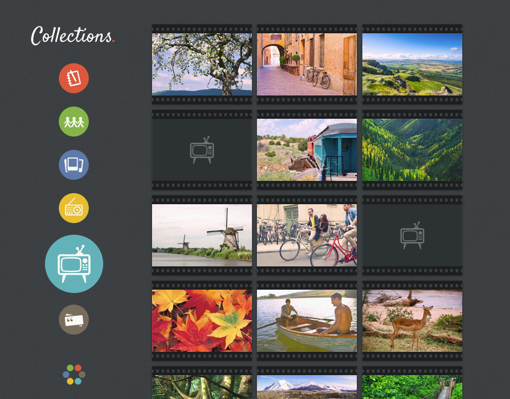Open the blue photo stack collection icon
This screenshot has width=510, height=399.
(74, 165)
